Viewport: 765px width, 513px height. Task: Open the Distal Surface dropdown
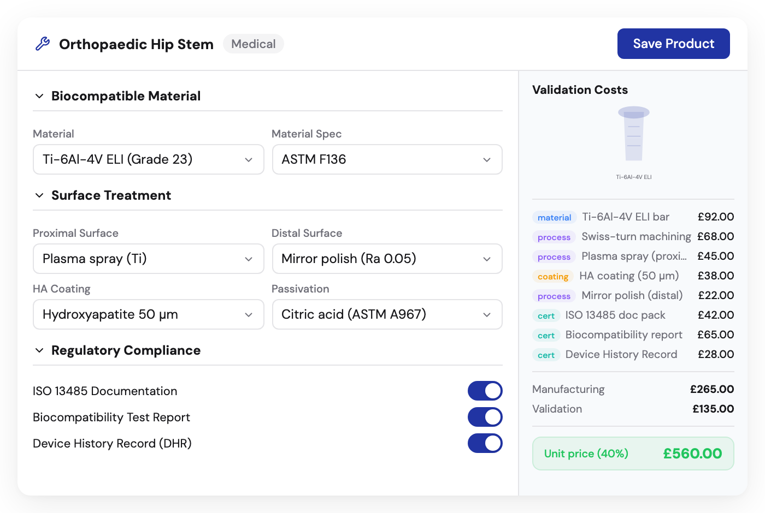click(387, 259)
